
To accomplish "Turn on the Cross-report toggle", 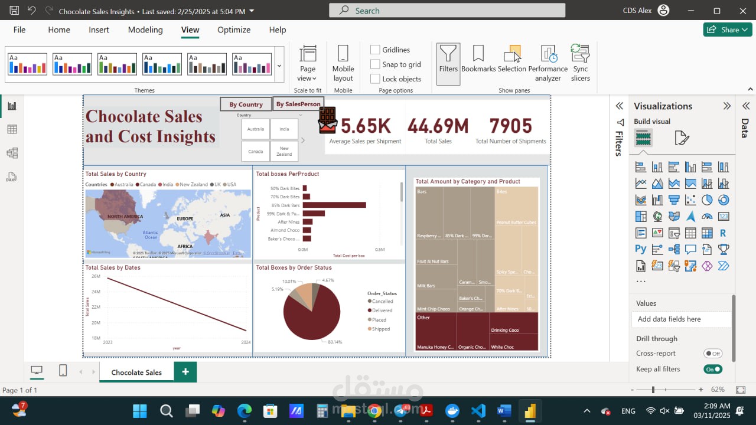I will coord(713,354).
